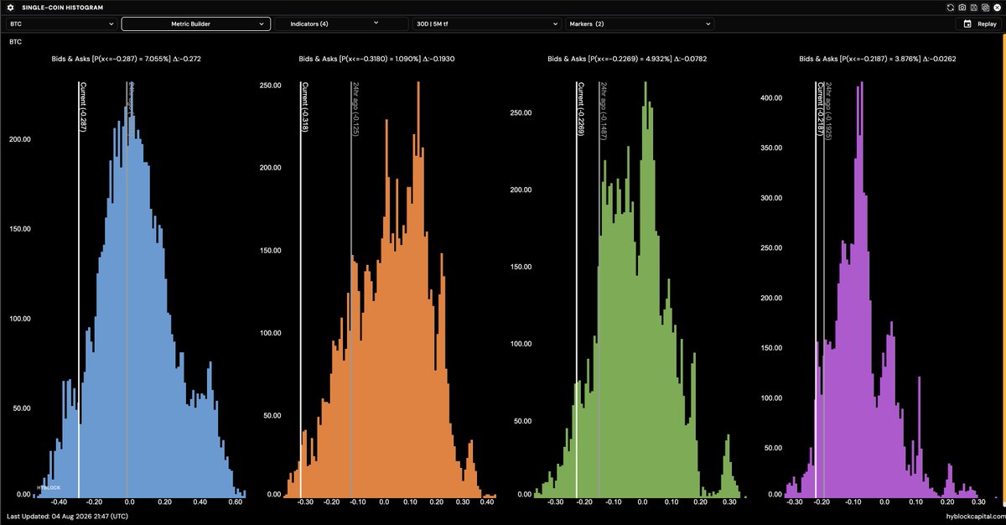
Task: Take a snapshot with the camera icon
Action: pos(962,8)
